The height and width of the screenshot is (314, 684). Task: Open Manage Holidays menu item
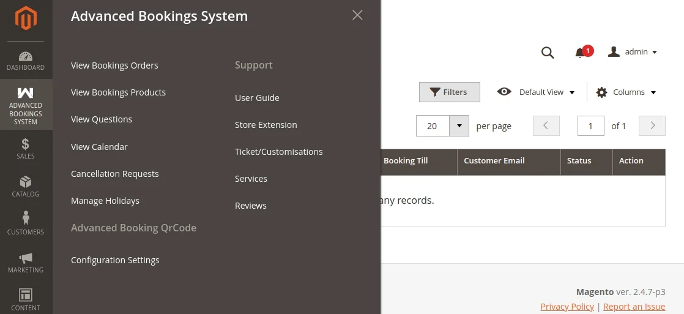point(105,201)
